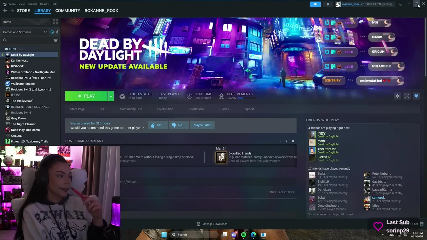This screenshot has width=427, height=240.
Task: Open collections grid view icon
Action: click(55, 22)
